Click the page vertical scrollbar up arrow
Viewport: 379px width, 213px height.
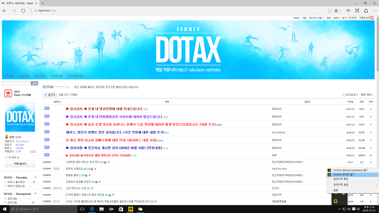378,17
